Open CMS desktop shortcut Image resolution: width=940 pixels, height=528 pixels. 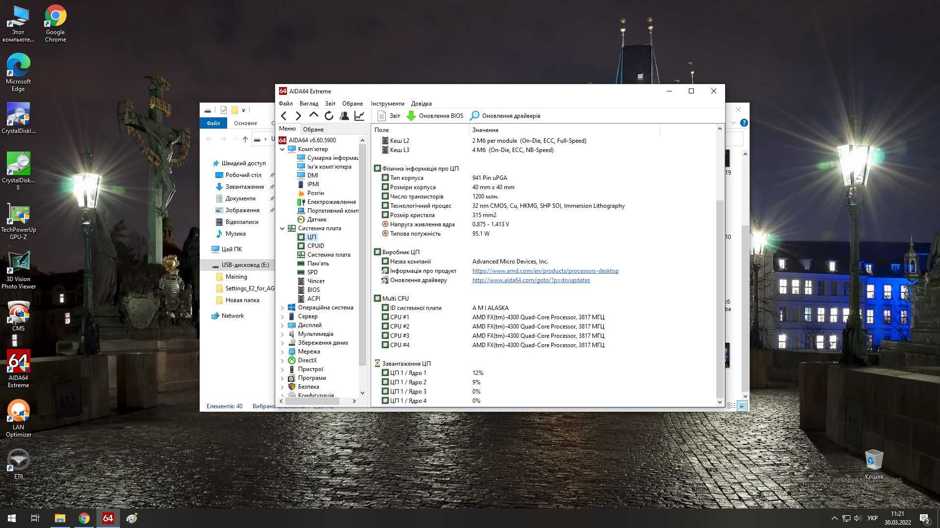pos(18,317)
